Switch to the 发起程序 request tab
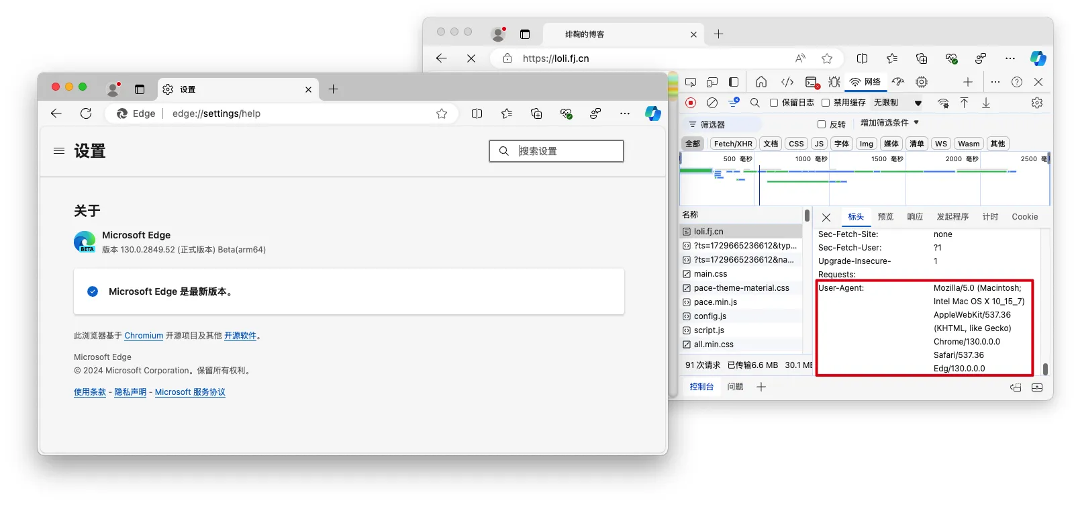 click(x=953, y=217)
